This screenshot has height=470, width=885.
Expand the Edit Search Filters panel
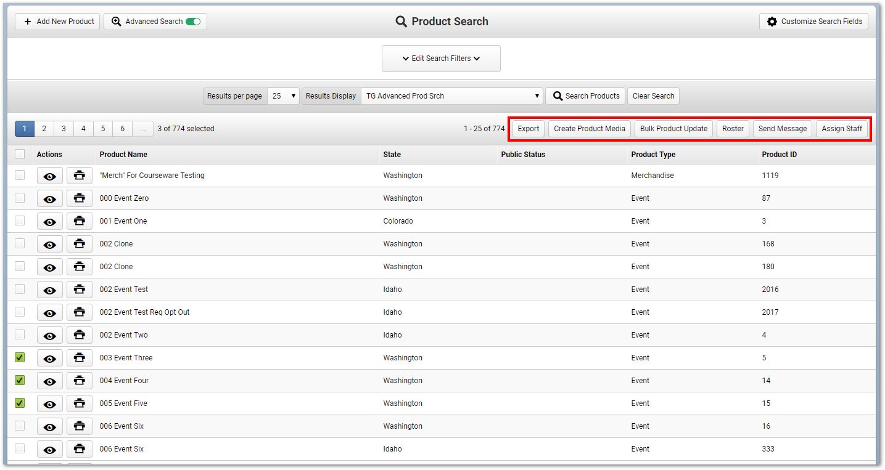click(x=441, y=59)
